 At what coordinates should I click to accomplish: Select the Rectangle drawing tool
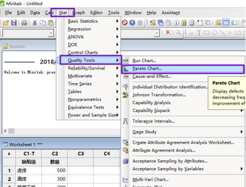pyautogui.click(x=206, y=33)
